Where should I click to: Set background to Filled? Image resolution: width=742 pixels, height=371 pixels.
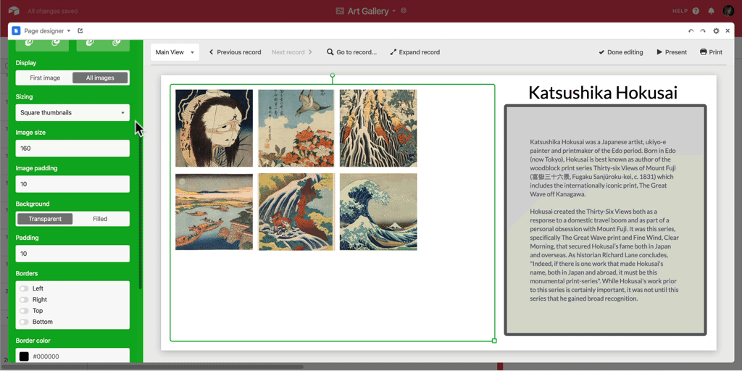(x=100, y=219)
